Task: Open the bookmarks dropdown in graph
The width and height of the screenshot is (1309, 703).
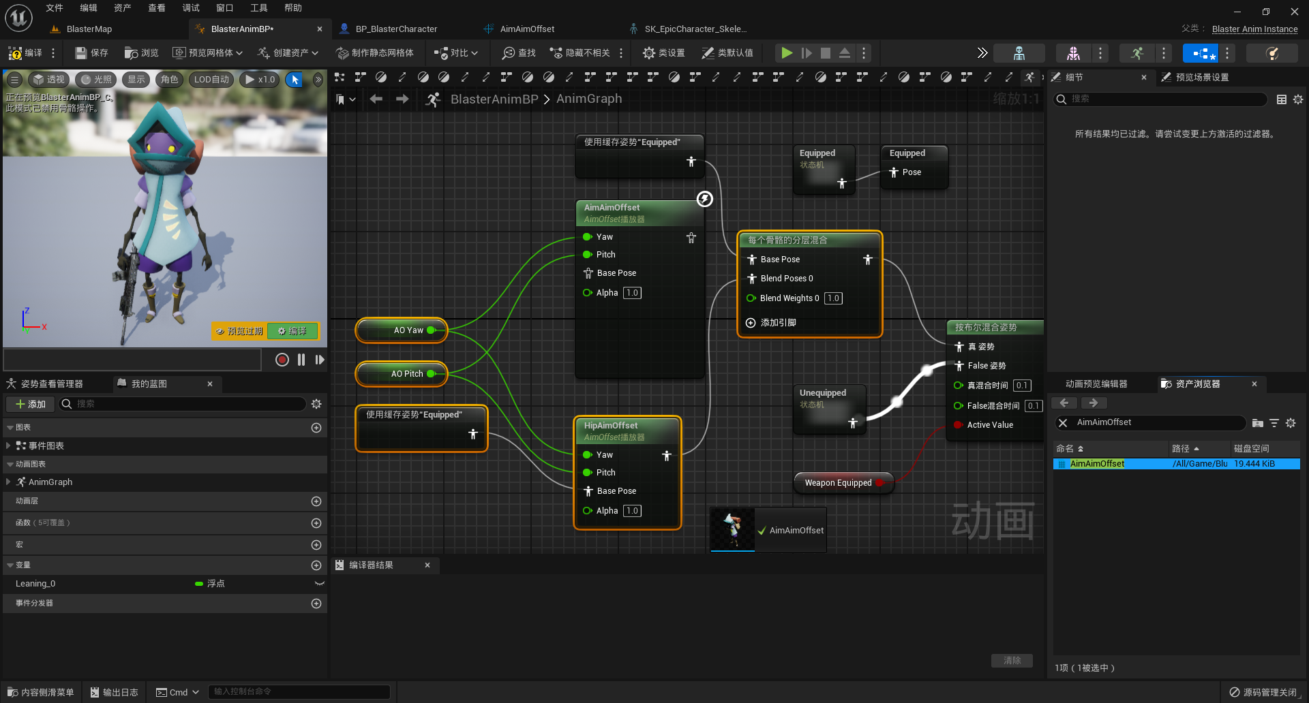Action: (346, 99)
